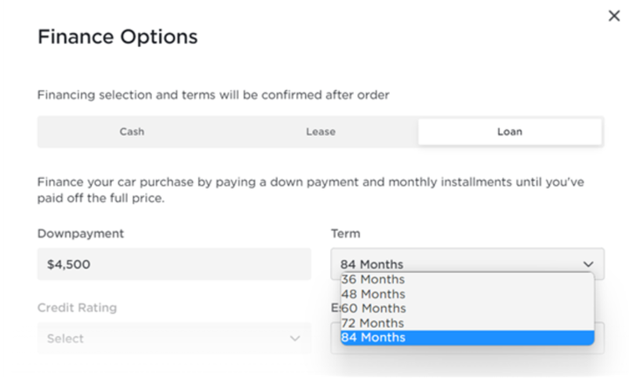Close the Finance Options dialog

tap(614, 16)
